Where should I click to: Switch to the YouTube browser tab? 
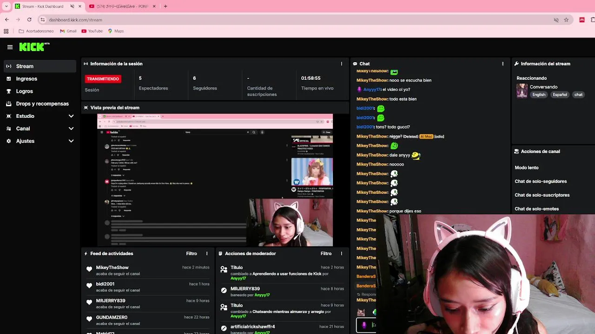pyautogui.click(x=122, y=6)
